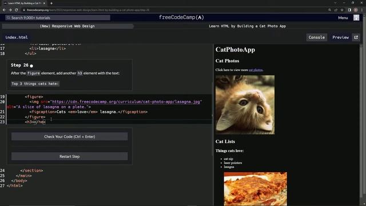Reload the page with the refresh icon

point(17,10)
